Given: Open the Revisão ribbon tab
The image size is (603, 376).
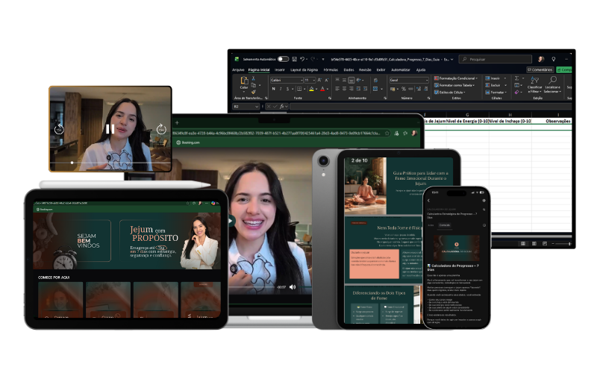Looking at the screenshot, I should (365, 70).
